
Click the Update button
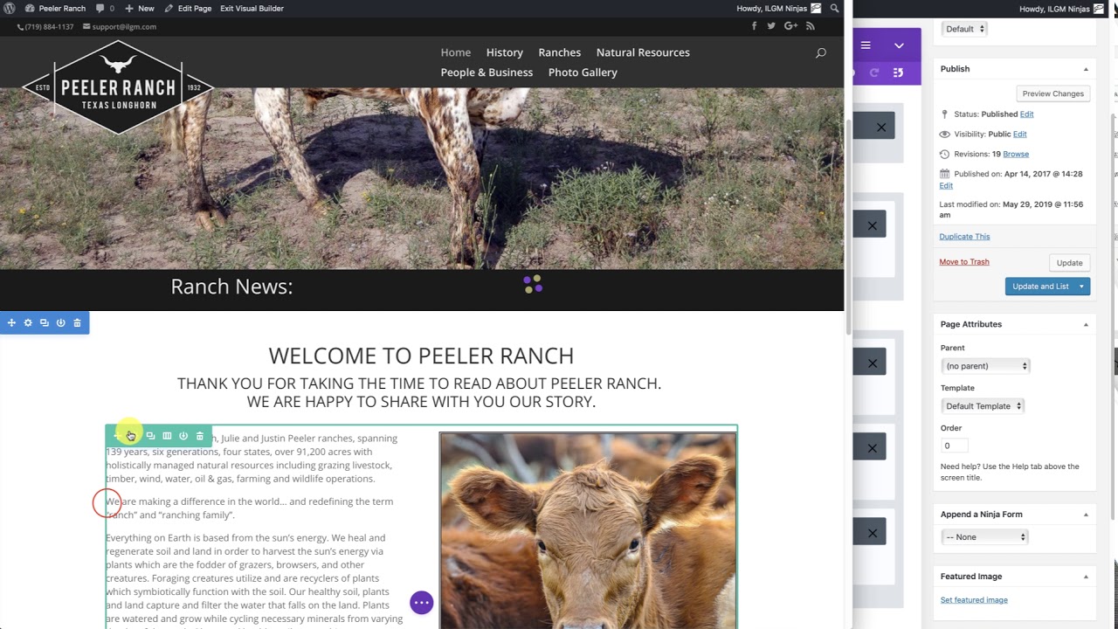1069,263
